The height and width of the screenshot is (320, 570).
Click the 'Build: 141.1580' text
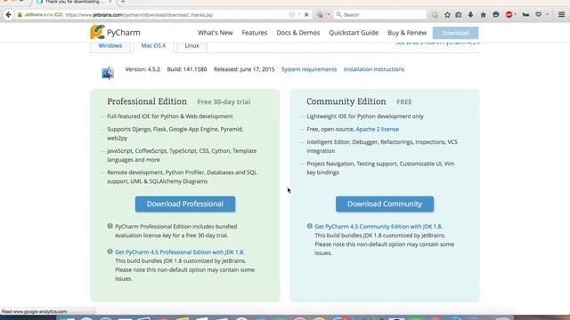tap(187, 69)
